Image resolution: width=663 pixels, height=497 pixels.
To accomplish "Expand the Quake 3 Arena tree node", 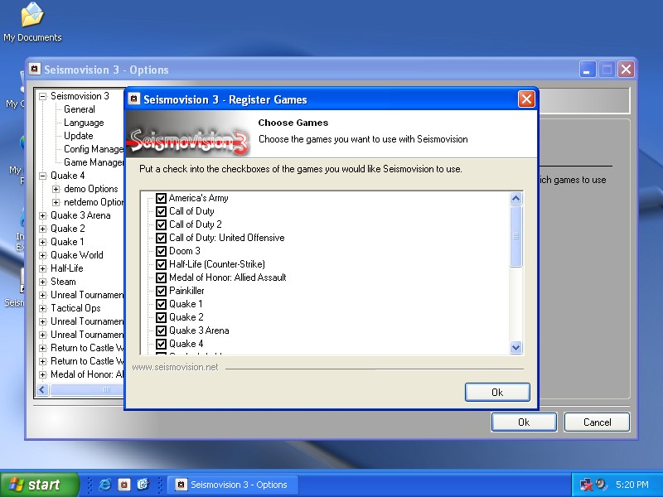I will (43, 215).
